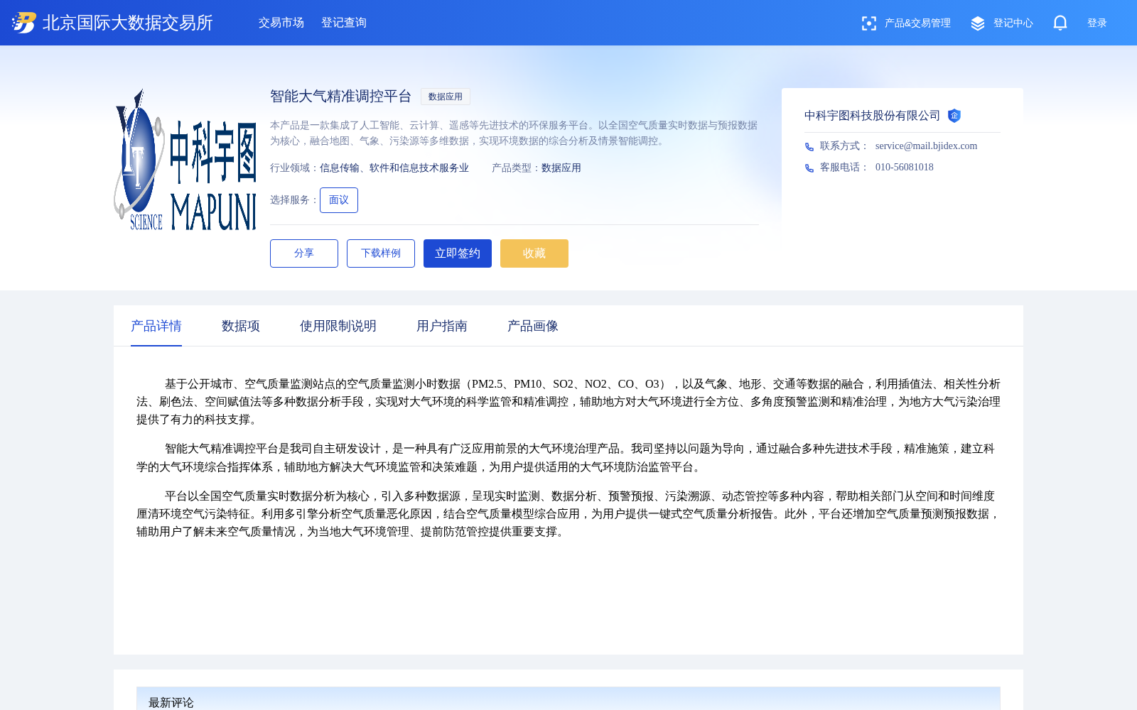Viewport: 1137px width, 710px height.
Task: Click the 登录 link
Action: pos(1097,23)
